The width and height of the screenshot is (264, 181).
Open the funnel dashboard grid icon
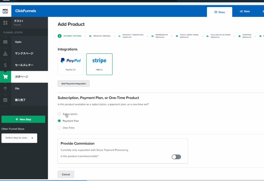pos(5,23)
